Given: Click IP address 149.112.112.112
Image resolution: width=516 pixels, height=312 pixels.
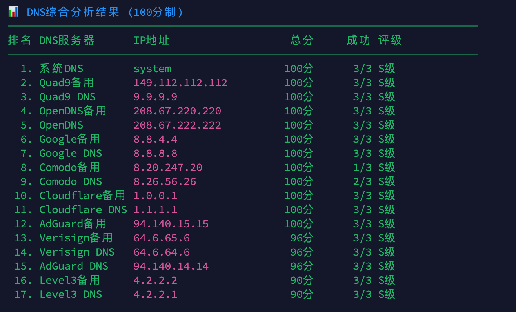Looking at the screenshot, I should [x=180, y=83].
